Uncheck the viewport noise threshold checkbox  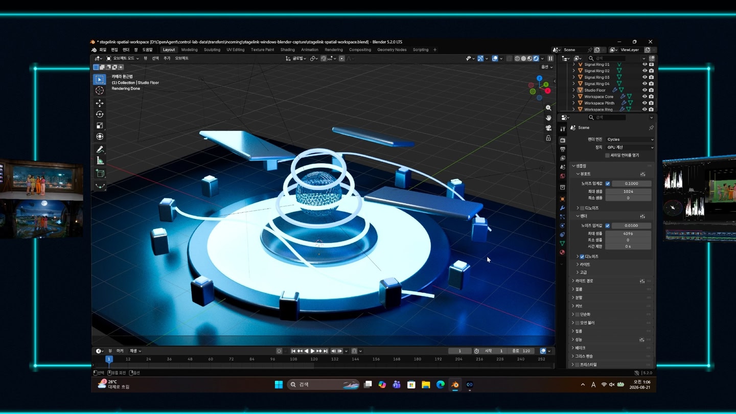click(x=608, y=183)
